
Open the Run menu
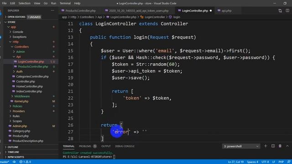(x=53, y=3)
